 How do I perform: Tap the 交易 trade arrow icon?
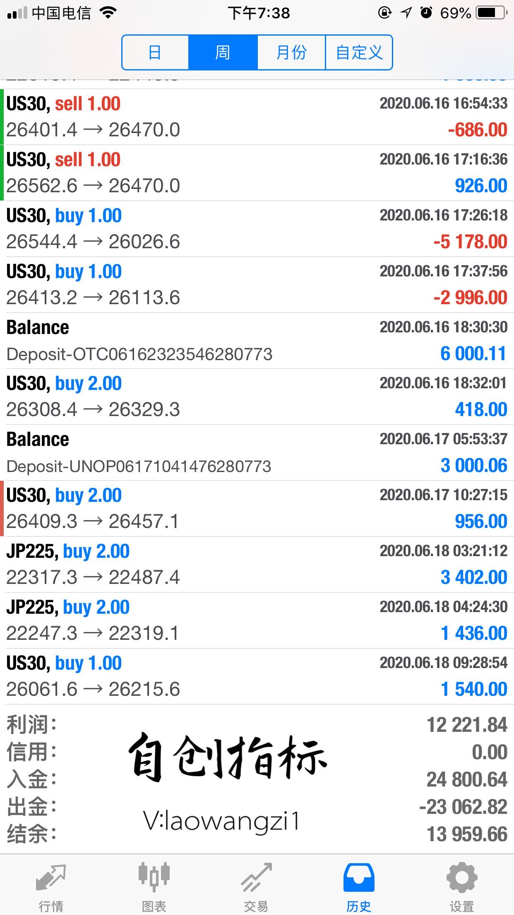coord(256,879)
